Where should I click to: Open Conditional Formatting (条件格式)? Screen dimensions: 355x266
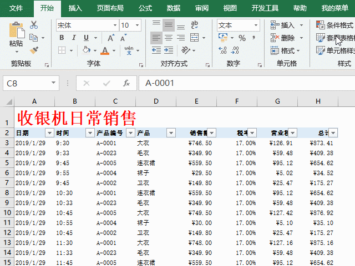pos(334,25)
